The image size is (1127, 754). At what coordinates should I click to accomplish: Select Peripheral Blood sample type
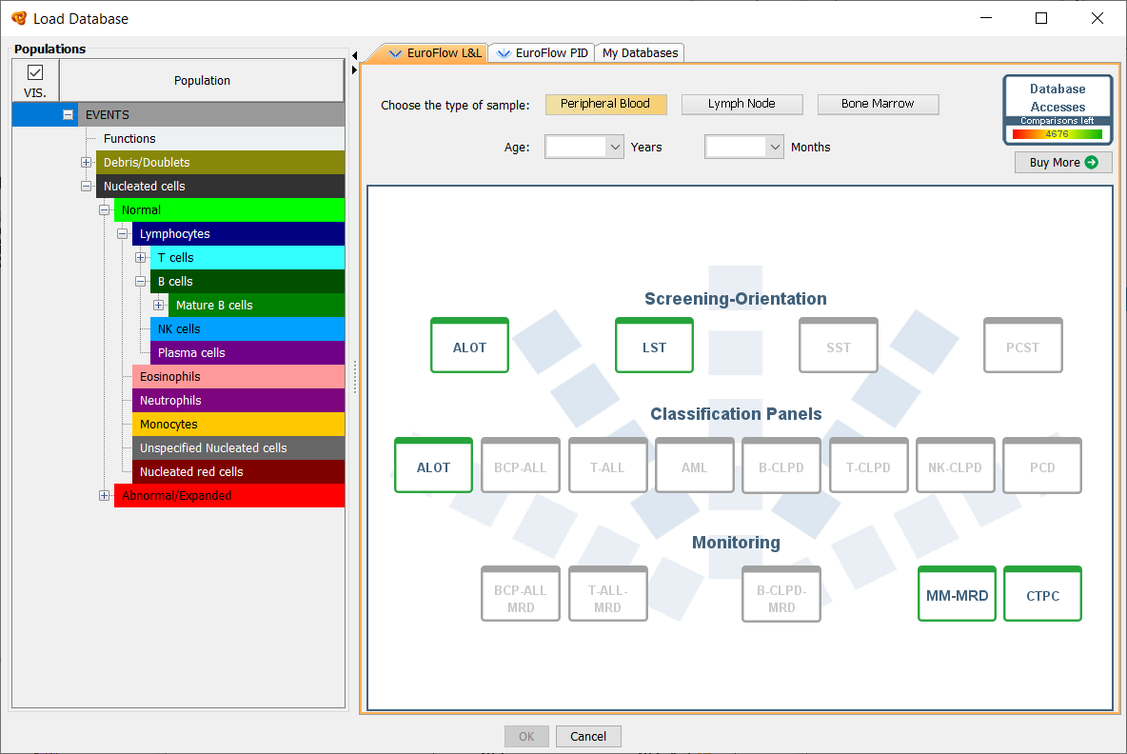pos(606,104)
